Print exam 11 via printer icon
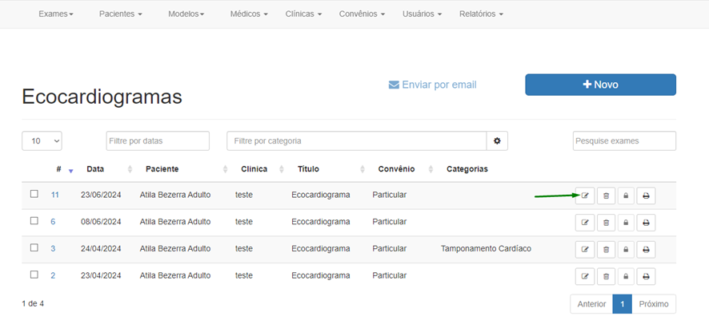Viewport: 709px width, 328px height. tap(646, 196)
